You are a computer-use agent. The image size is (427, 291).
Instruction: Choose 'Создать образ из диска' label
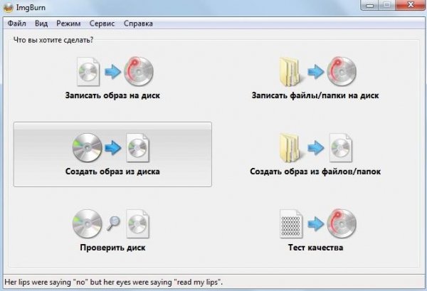click(112, 171)
